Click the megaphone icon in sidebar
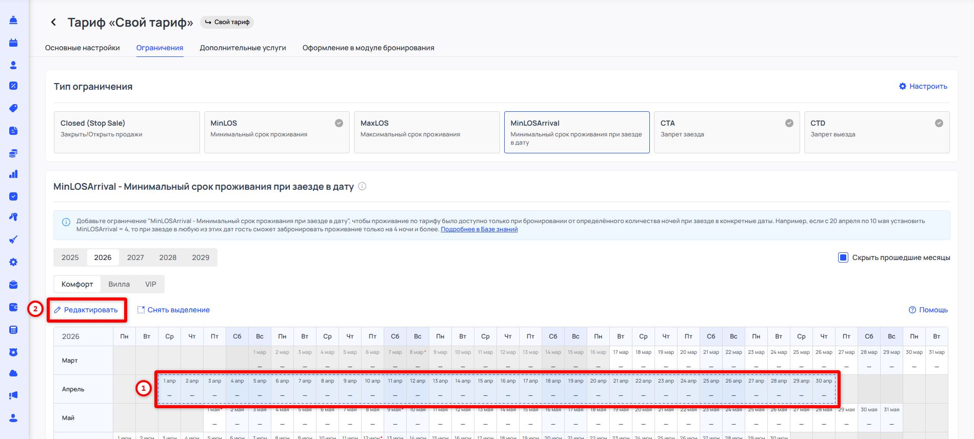The image size is (974, 439). coord(13,395)
